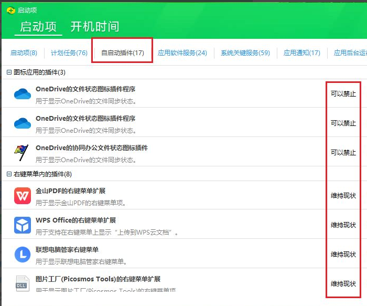Go to the 系统关键服务(59) tab
367x306 pixels.
[245, 53]
